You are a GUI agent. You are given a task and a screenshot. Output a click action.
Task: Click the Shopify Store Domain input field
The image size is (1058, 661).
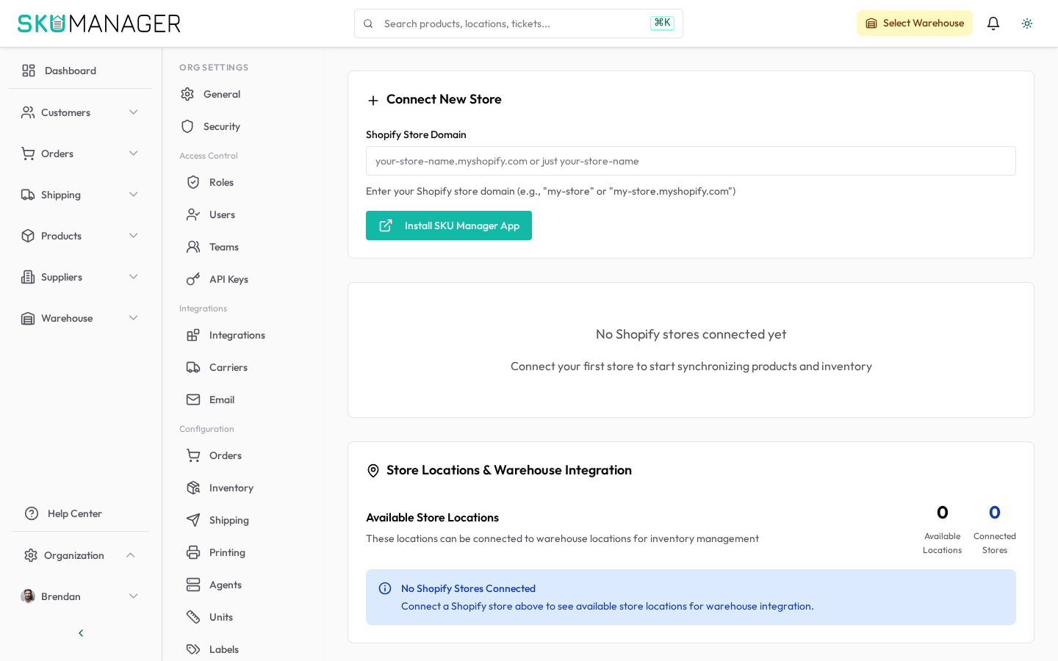[691, 161]
